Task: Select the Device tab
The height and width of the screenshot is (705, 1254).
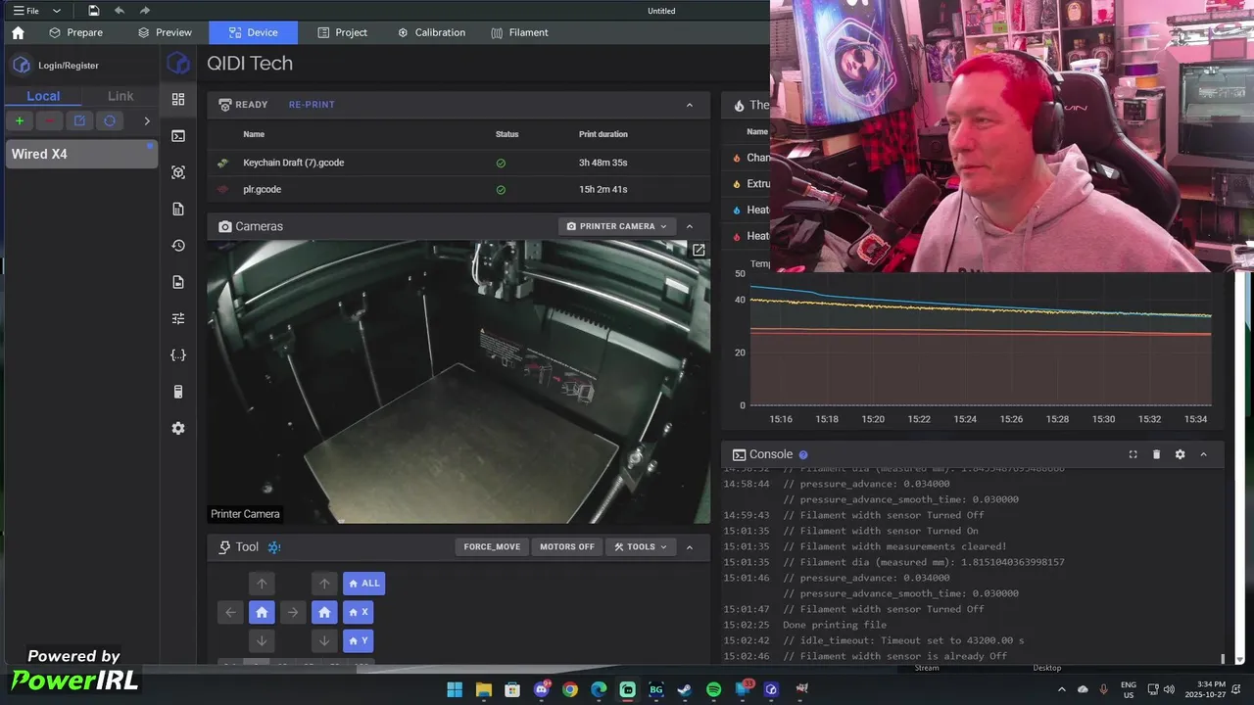Action: click(x=253, y=32)
